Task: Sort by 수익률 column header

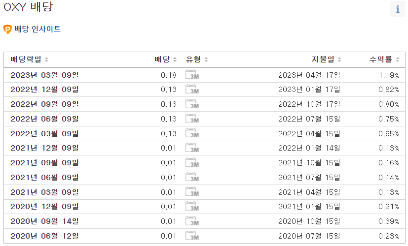Action: (384, 60)
